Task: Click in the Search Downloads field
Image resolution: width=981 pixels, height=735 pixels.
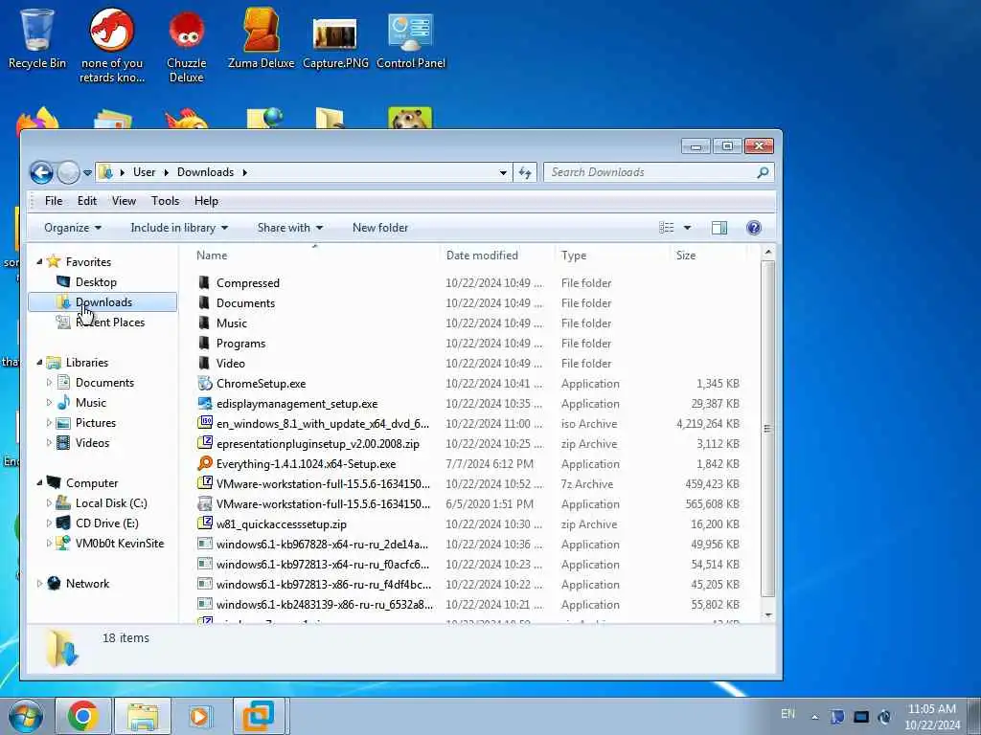Action: [650, 172]
